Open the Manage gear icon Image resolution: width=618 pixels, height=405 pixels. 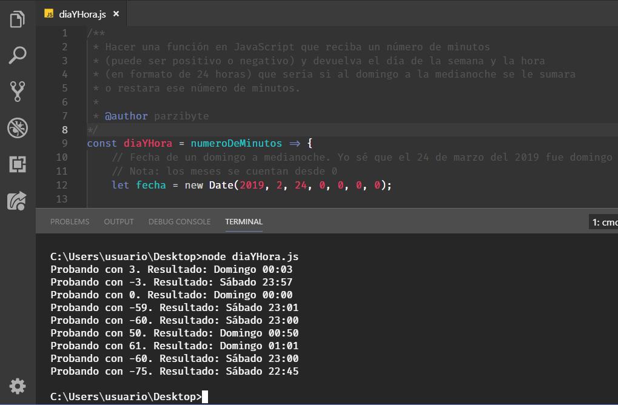[x=18, y=386]
